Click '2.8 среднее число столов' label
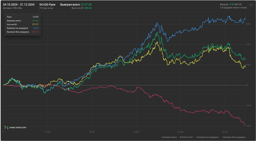 pos(233,8)
